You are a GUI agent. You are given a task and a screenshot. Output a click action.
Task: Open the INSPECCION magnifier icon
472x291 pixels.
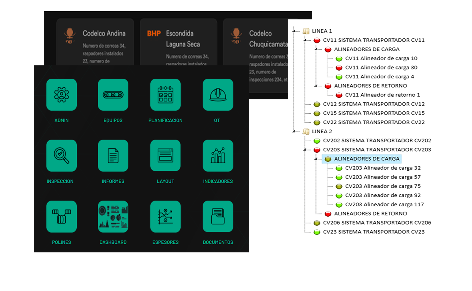pyautogui.click(x=62, y=156)
